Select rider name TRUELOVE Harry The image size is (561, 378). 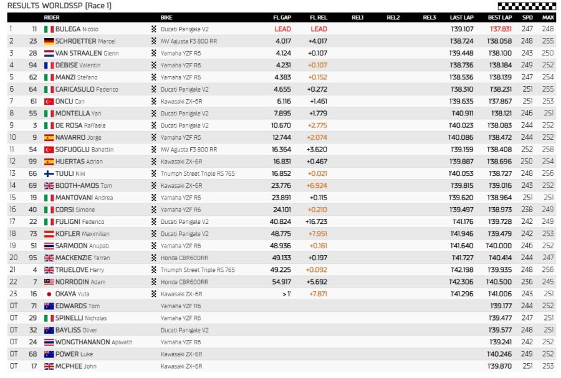[79, 270]
